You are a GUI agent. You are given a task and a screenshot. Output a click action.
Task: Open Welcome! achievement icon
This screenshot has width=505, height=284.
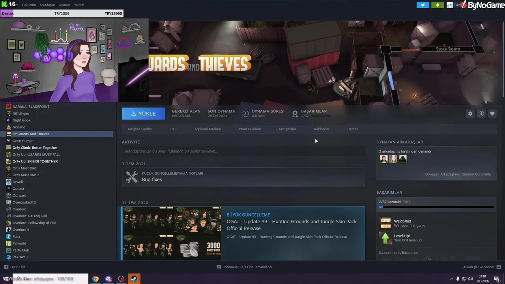click(x=385, y=223)
